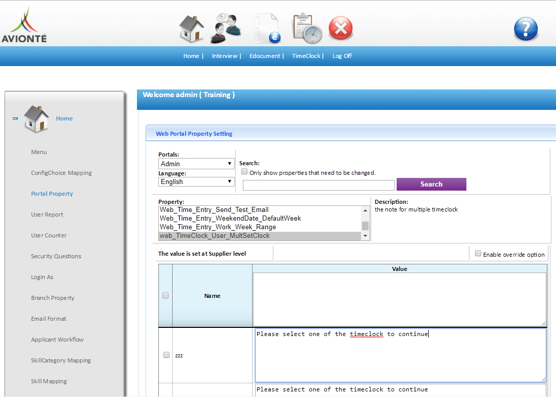Open User Counter in the sidebar
556x397 pixels.
pos(48,235)
